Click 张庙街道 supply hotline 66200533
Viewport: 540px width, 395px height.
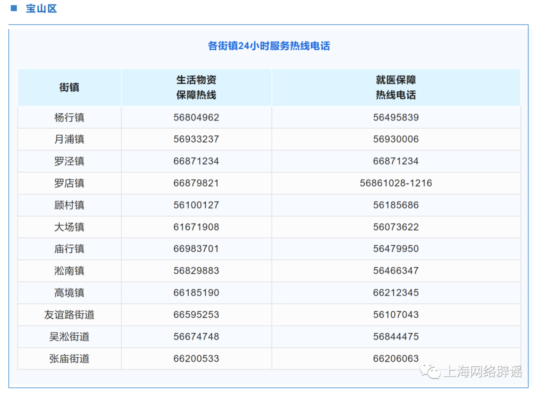coord(196,358)
